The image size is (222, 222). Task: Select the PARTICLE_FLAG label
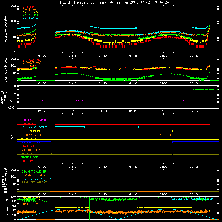click(31, 150)
